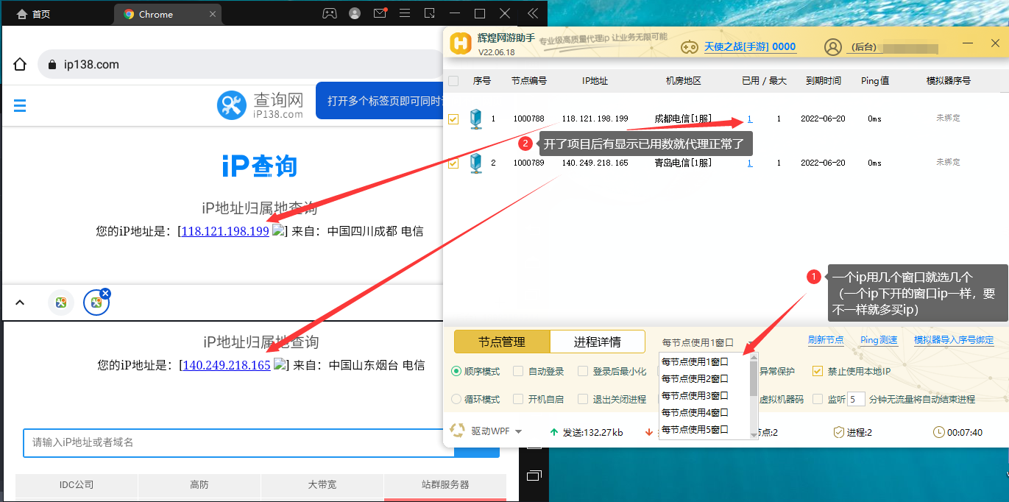Uncheck the checkbox for node 1000789
This screenshot has width=1009, height=502.
[x=453, y=163]
